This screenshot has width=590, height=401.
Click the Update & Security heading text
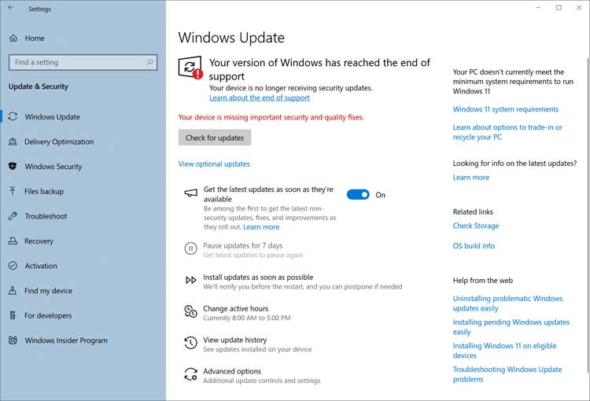[39, 86]
